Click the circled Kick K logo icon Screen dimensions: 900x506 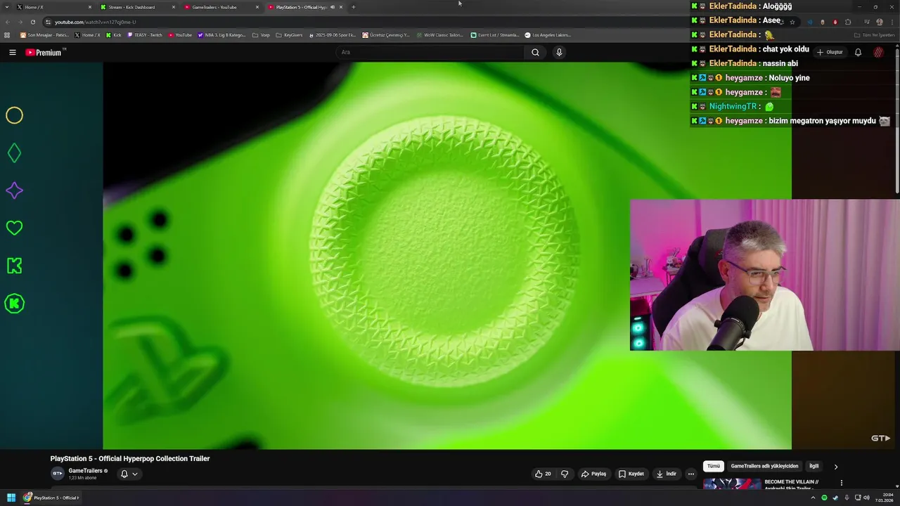[14, 304]
